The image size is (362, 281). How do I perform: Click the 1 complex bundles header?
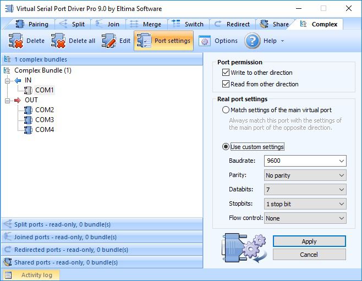102,59
